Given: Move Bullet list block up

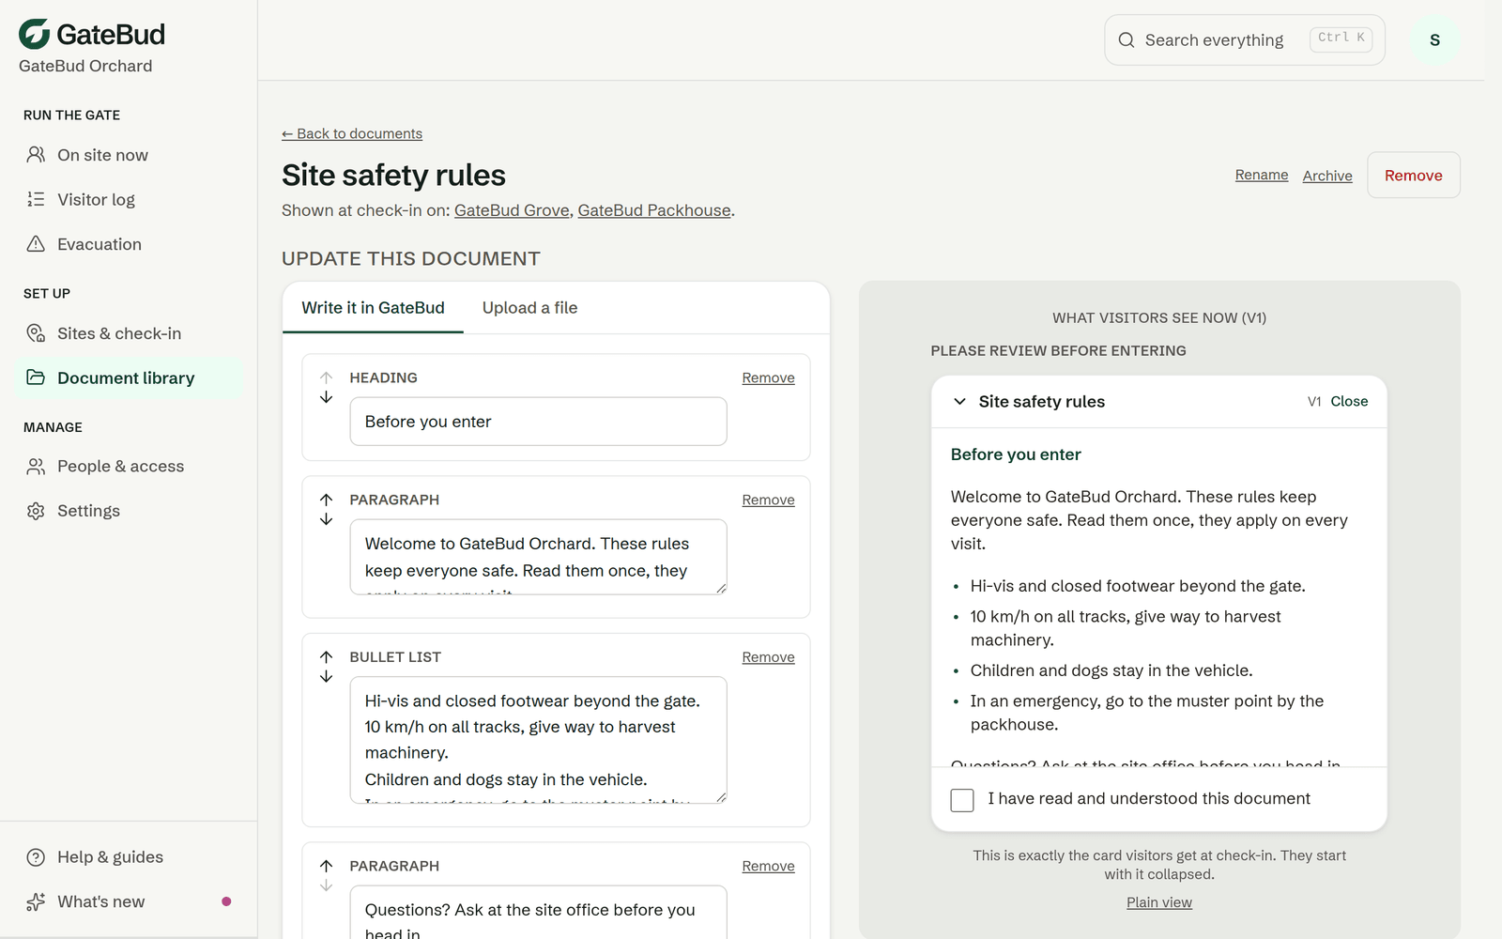Looking at the screenshot, I should [326, 657].
